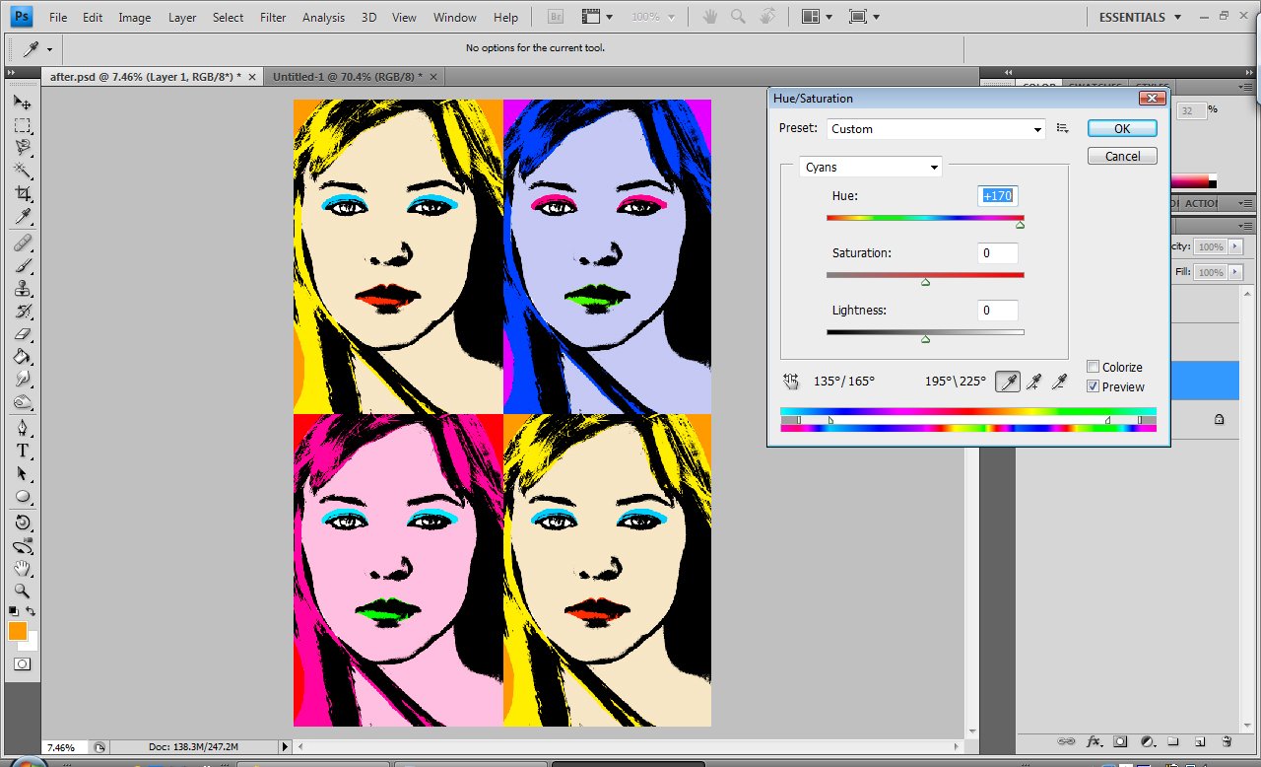Select the Spot Healing Brush tool
Viewport: 1261px width, 767px height.
(x=22, y=243)
